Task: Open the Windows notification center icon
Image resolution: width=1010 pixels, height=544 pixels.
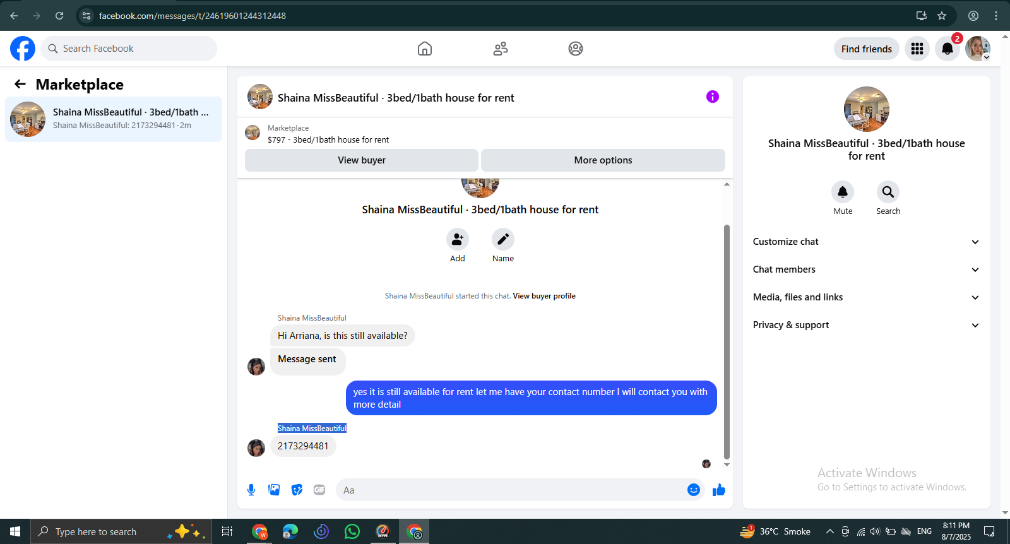Action: 989,531
